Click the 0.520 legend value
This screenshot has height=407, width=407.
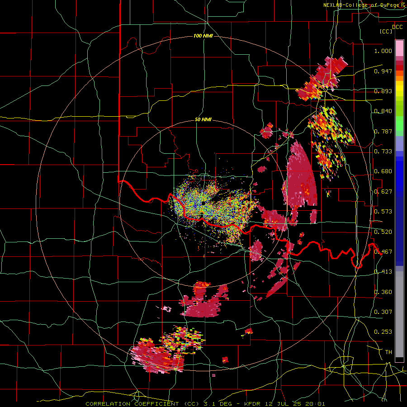[x=383, y=232]
